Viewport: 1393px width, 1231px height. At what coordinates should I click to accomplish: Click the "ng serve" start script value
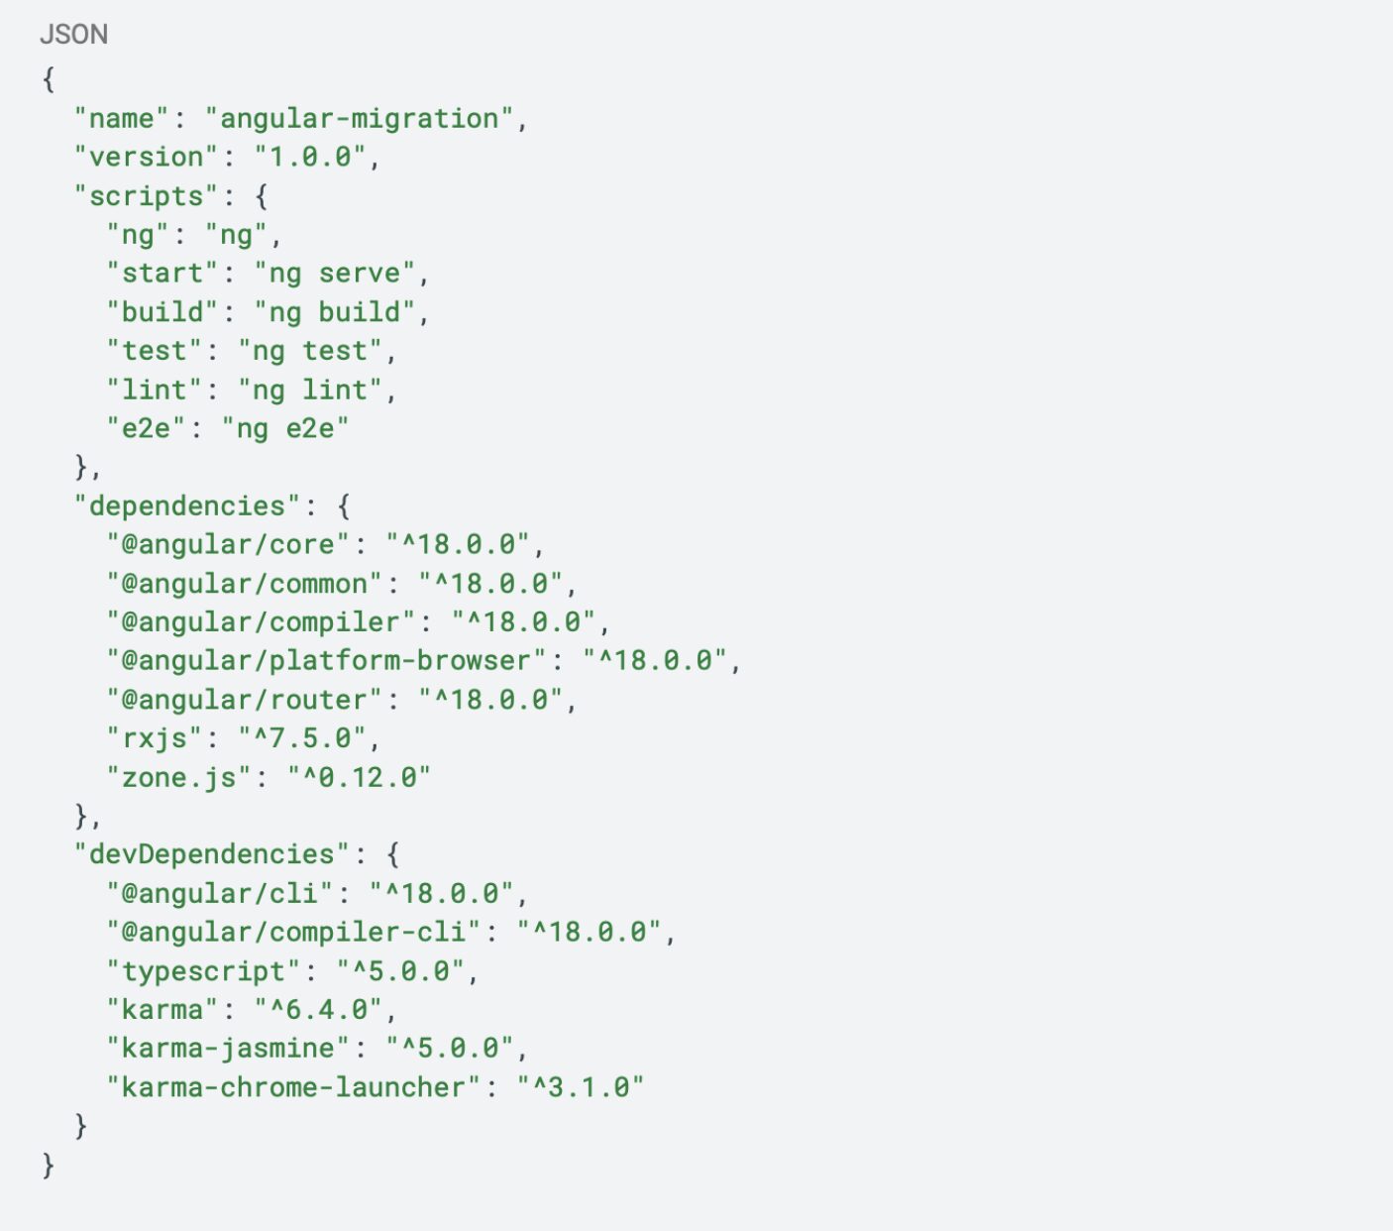(x=335, y=274)
